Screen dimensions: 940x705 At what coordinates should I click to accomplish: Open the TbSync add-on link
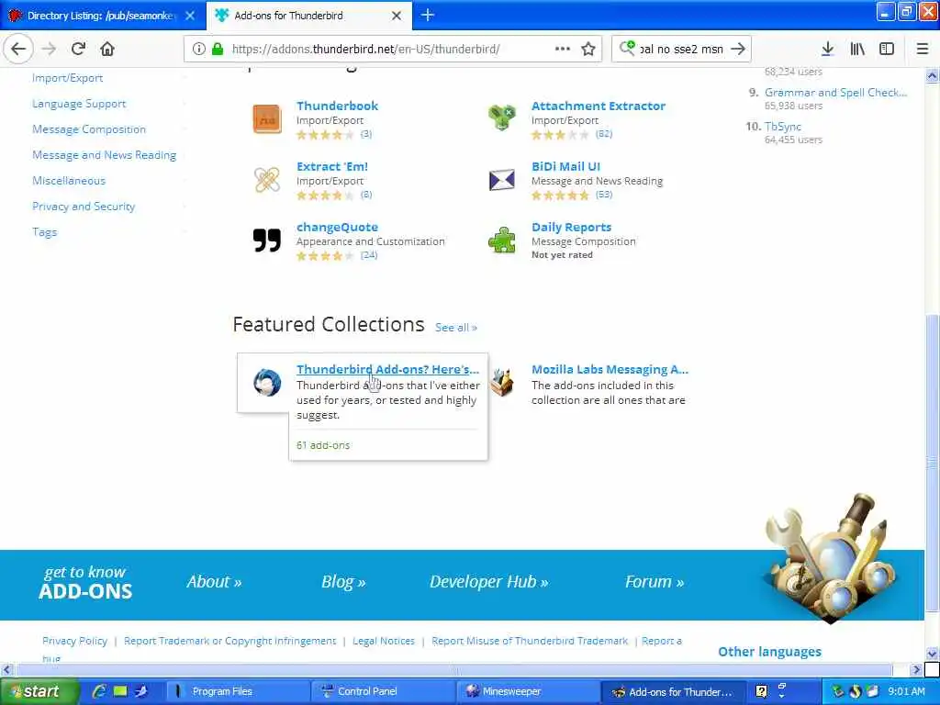(783, 127)
